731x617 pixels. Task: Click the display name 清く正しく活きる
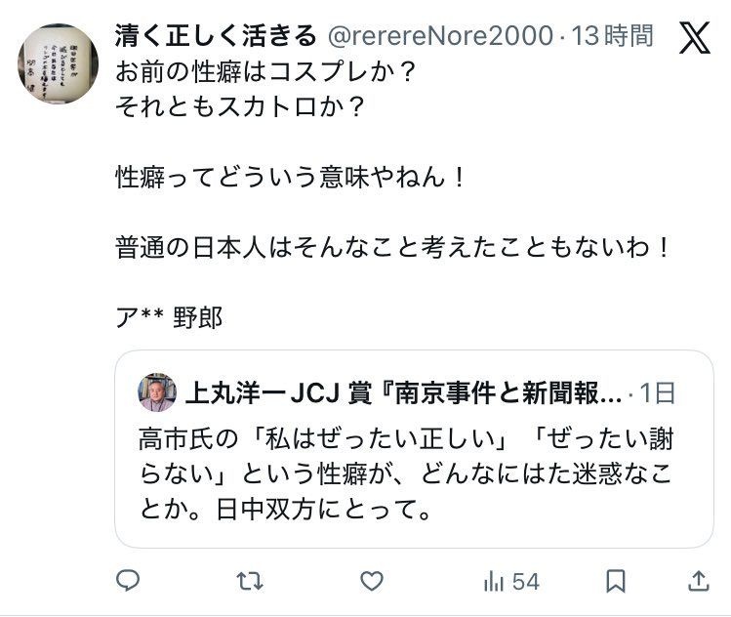click(216, 37)
